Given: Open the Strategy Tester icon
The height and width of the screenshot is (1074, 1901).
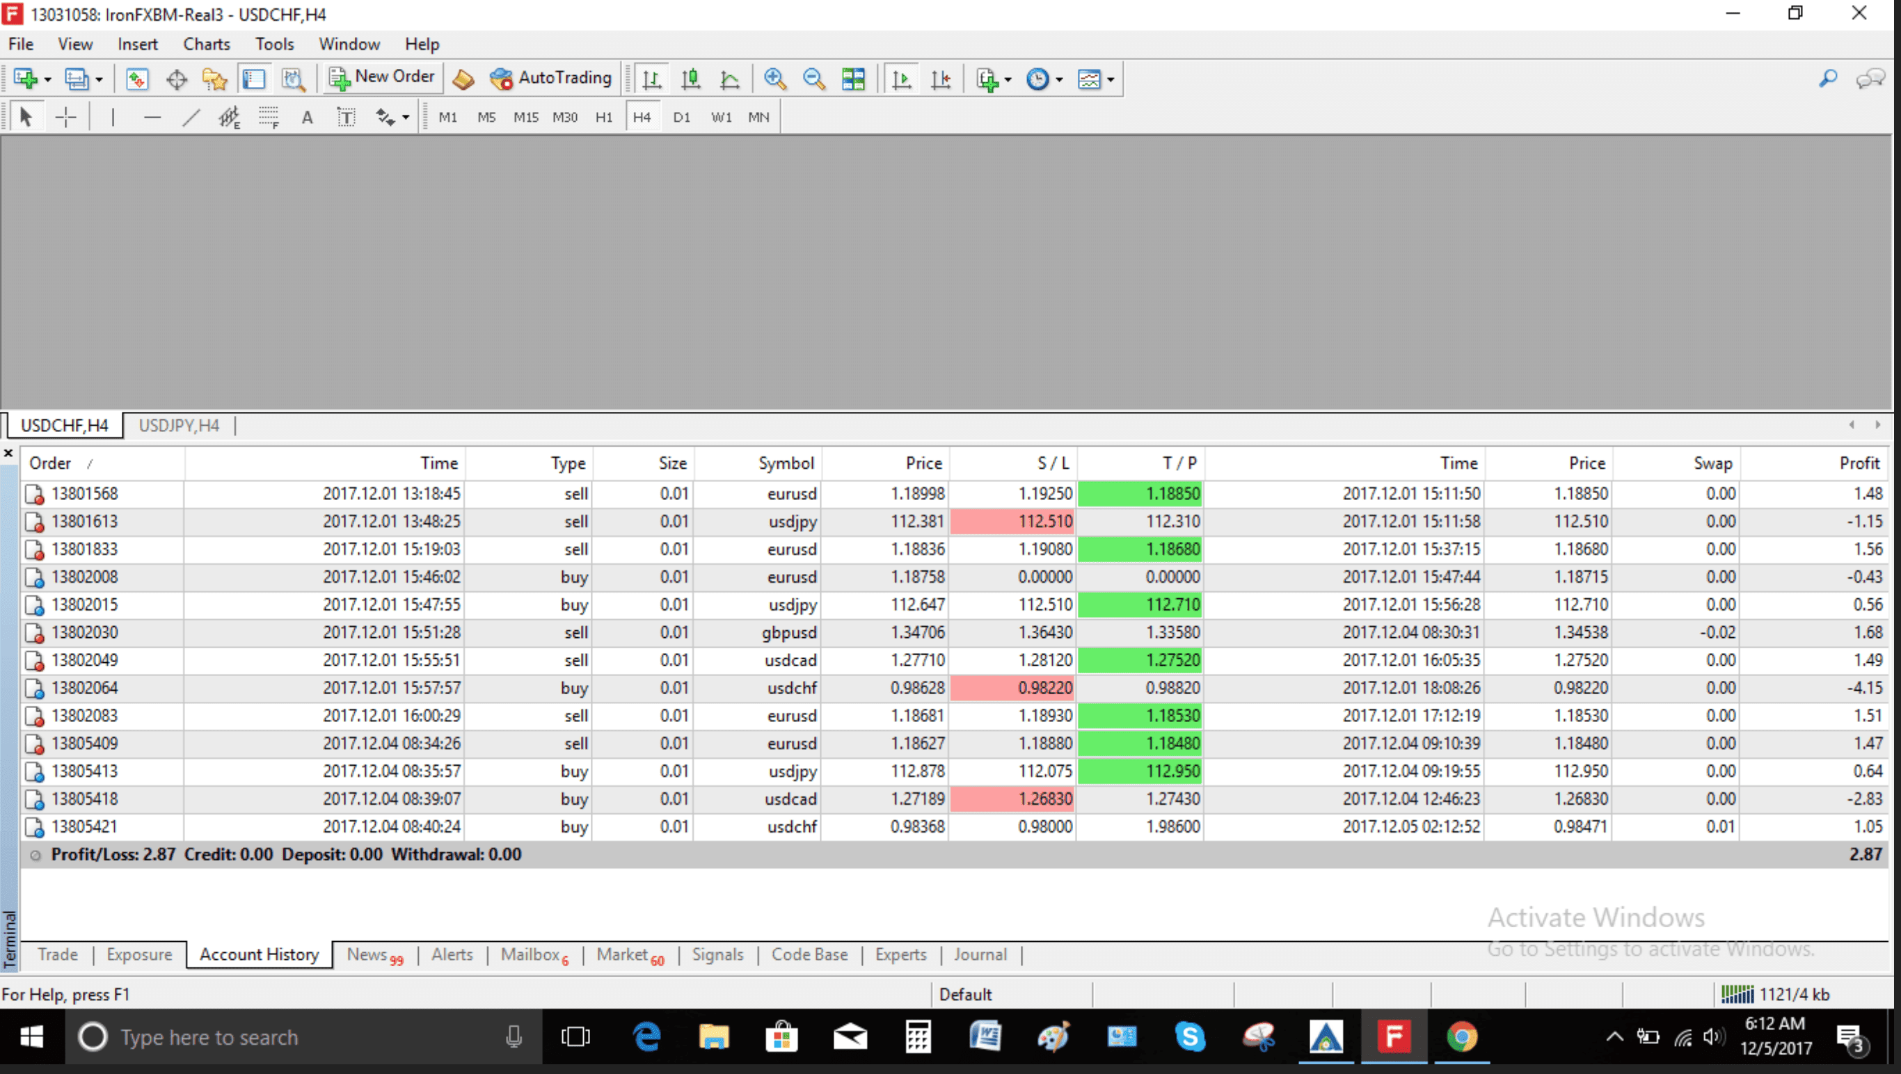Looking at the screenshot, I should [x=294, y=79].
